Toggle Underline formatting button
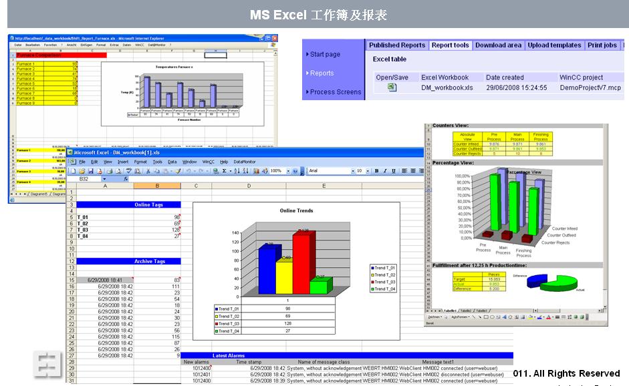629x386 pixels. point(394,171)
